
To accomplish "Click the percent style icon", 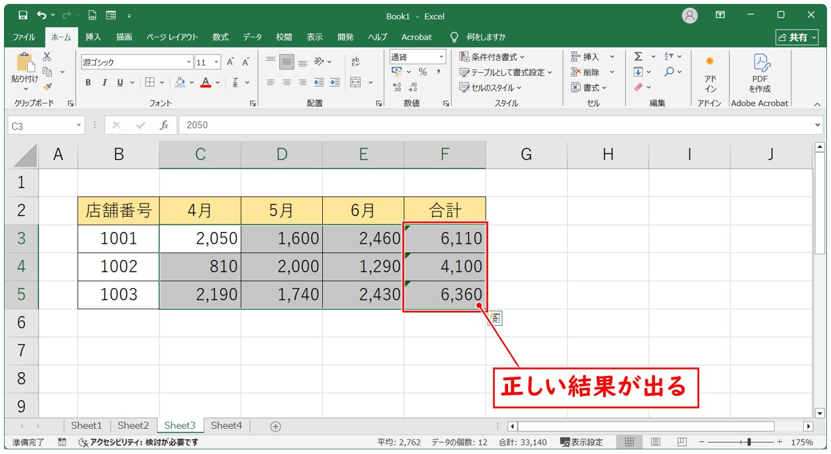I will pyautogui.click(x=422, y=72).
